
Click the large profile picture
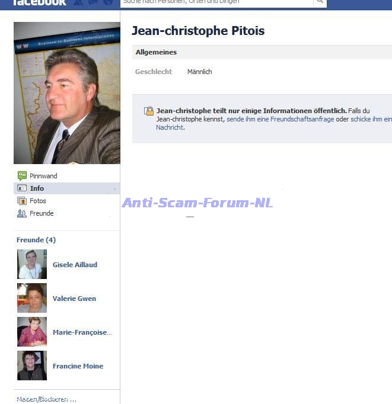tap(66, 93)
